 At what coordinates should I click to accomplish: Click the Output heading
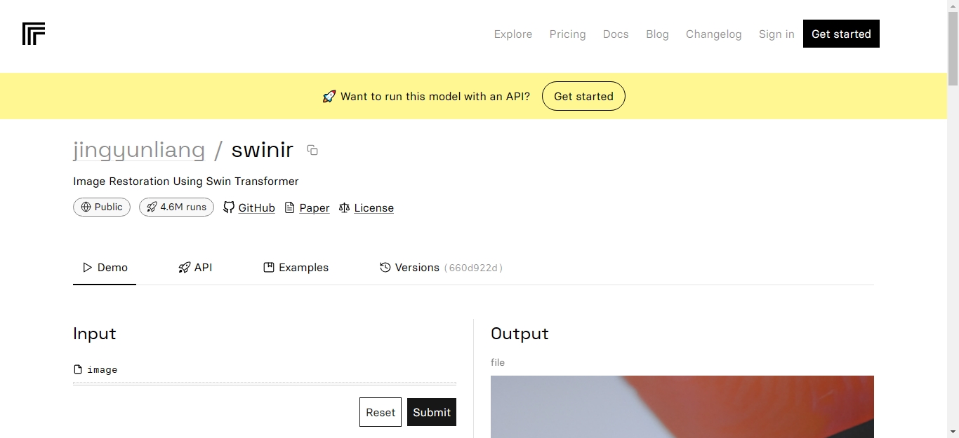point(520,334)
